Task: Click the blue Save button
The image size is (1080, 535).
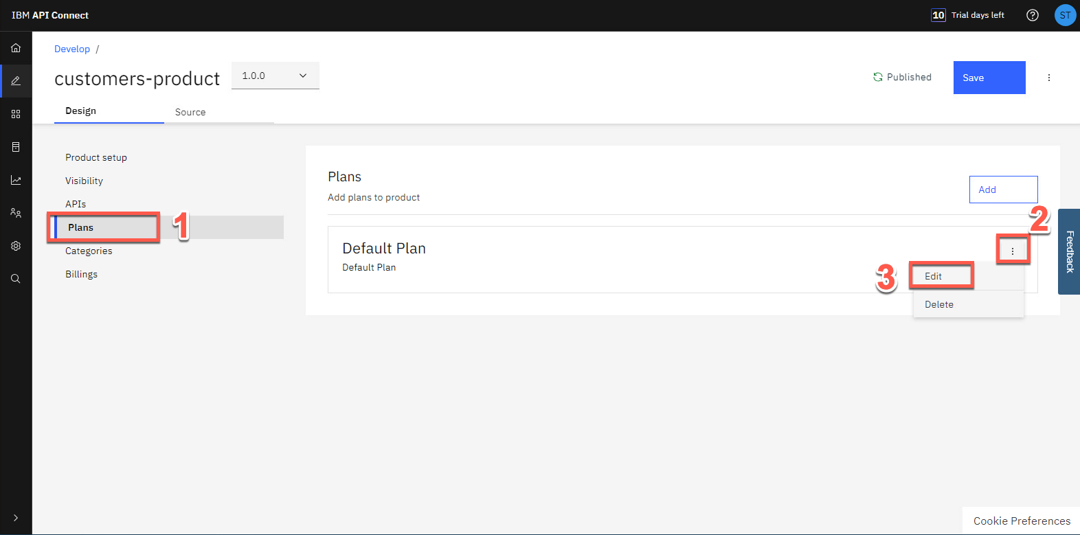Action: tap(989, 78)
